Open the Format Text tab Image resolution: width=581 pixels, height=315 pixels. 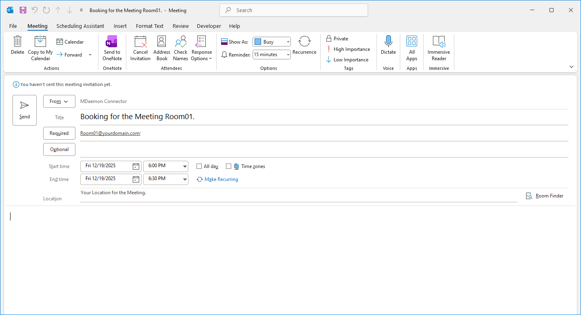150,26
